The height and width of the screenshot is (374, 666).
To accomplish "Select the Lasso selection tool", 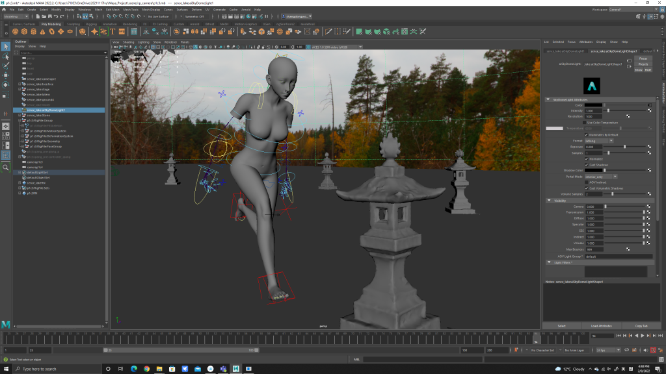I will point(6,56).
